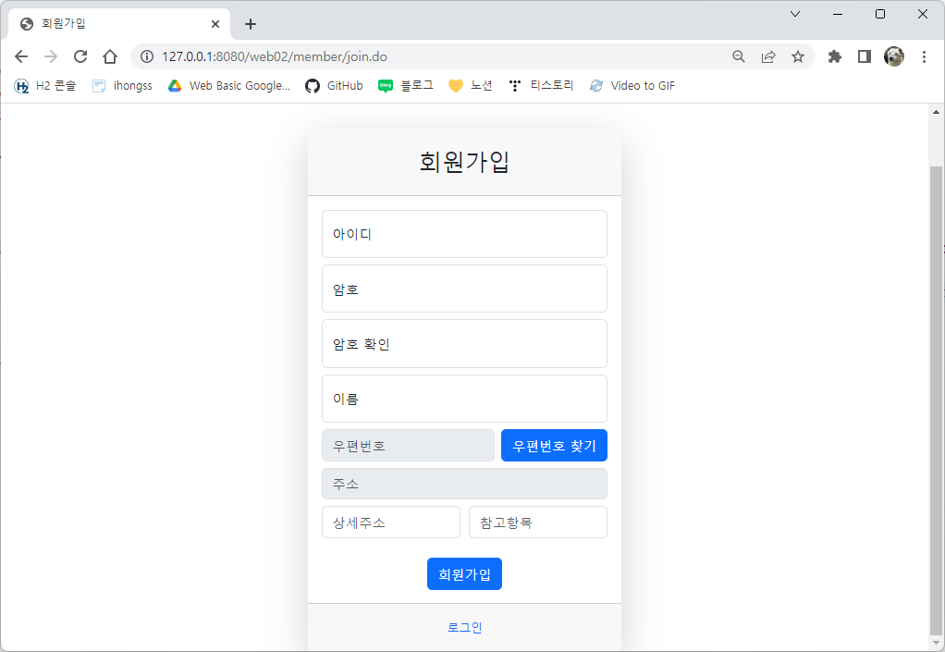Viewport: 945px width, 652px height.
Task: Open a new browser tab
Action: (x=251, y=24)
